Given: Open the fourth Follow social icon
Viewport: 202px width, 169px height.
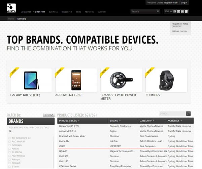Looking at the screenshot, I should pyautogui.click(x=186, y=11).
